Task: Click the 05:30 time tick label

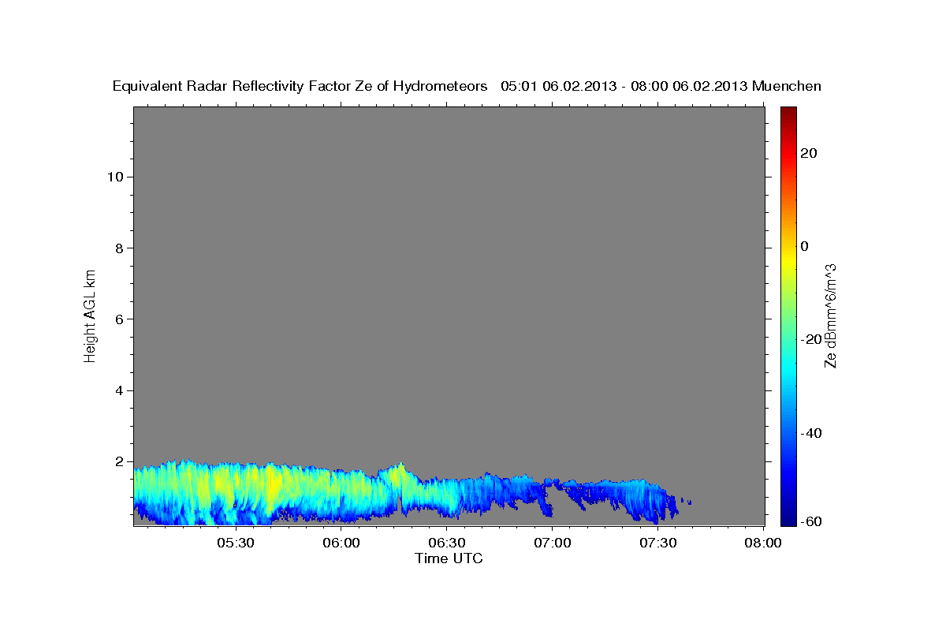Action: pos(235,543)
